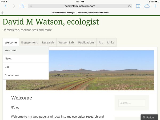Close the current tab with small X
Viewport: 160px width, 120px height.
coord(2,13)
